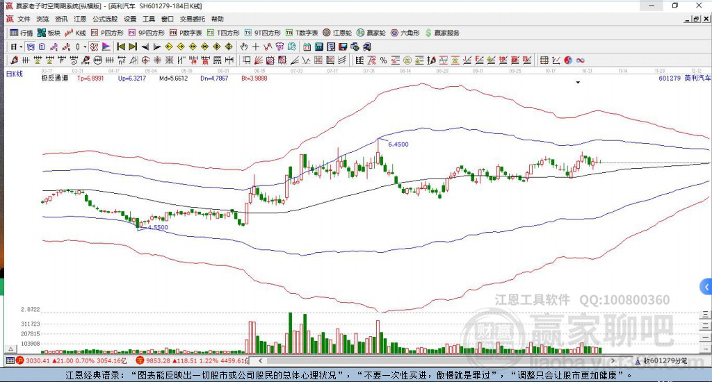This screenshot has width=712, height=382.
Task: Toggle the highlighted blue chart-mode icon
Action: tap(30, 47)
